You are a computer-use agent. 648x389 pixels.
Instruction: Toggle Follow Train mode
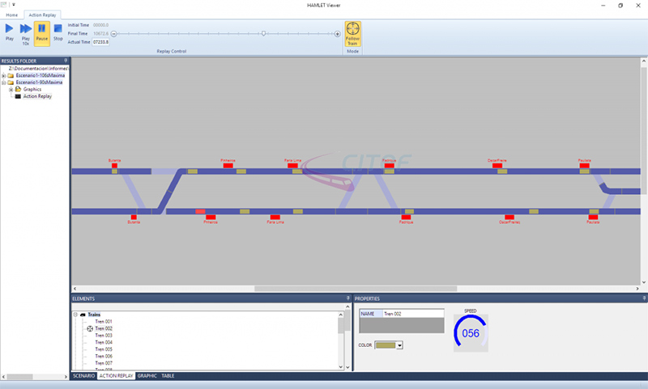pos(352,33)
